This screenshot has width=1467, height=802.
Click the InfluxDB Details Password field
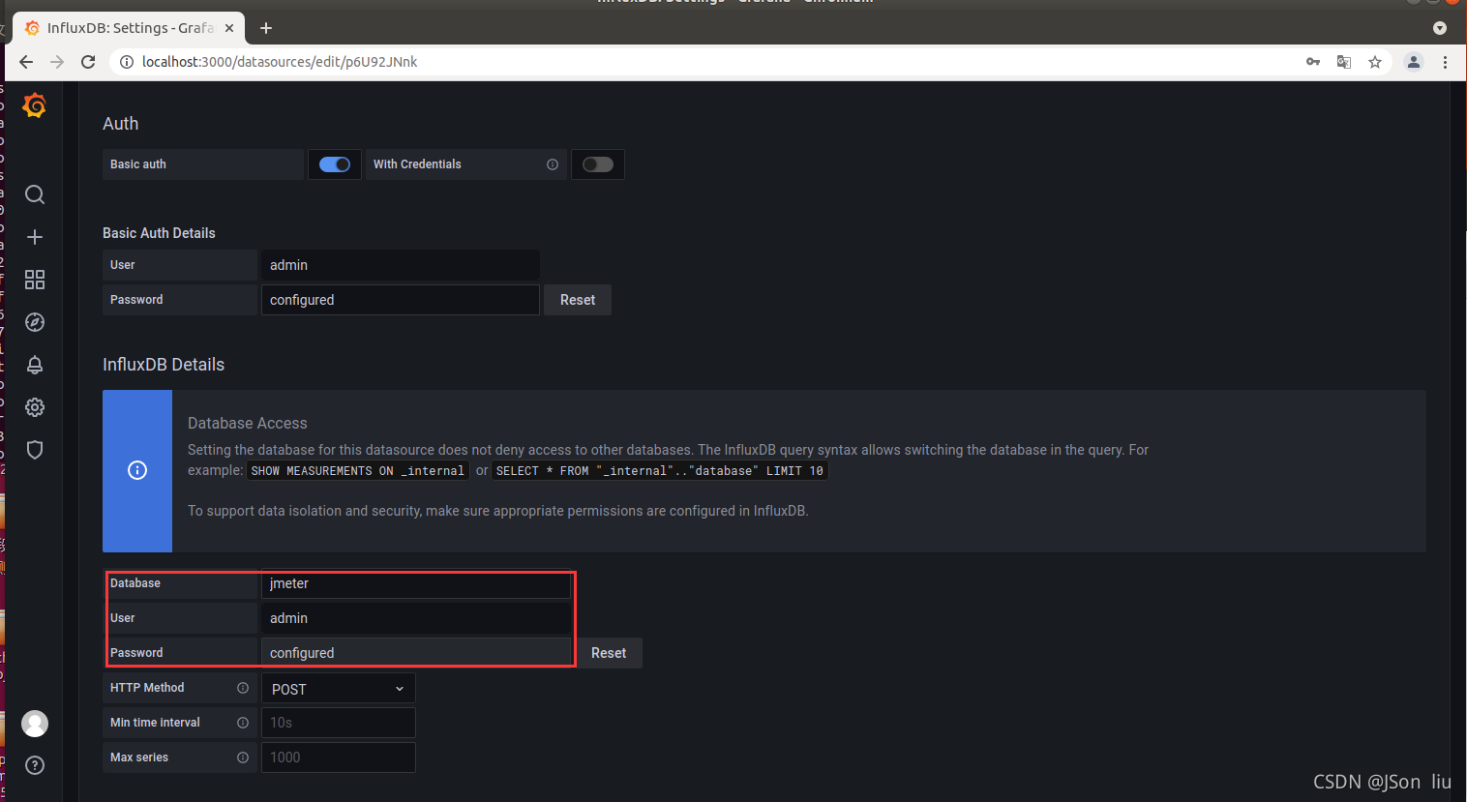(416, 653)
